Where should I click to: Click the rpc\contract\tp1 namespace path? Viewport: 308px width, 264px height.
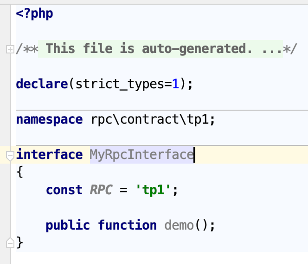coord(149,119)
